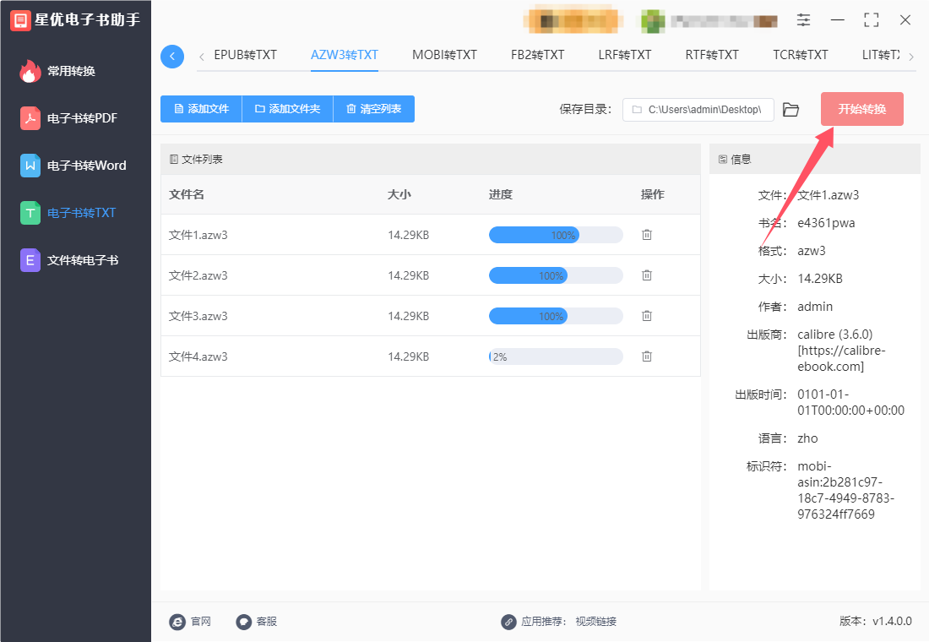
Task: Click the 大小 column header
Action: click(x=399, y=194)
